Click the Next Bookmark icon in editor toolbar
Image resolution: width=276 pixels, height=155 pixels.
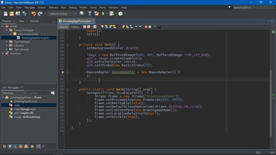click(x=127, y=27)
